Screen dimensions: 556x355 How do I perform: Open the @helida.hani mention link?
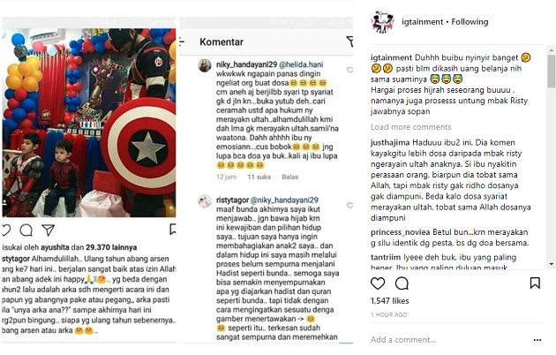coord(301,64)
